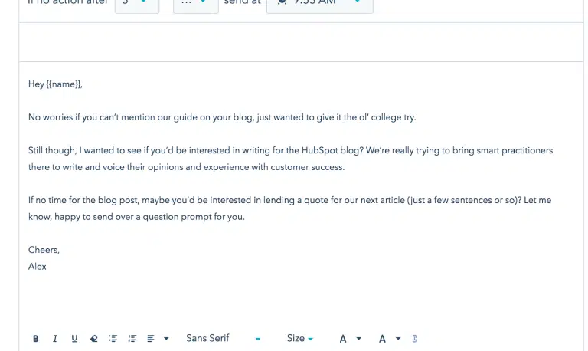588x351 pixels.
Task: Insert a bulleted list
Action: tap(113, 339)
